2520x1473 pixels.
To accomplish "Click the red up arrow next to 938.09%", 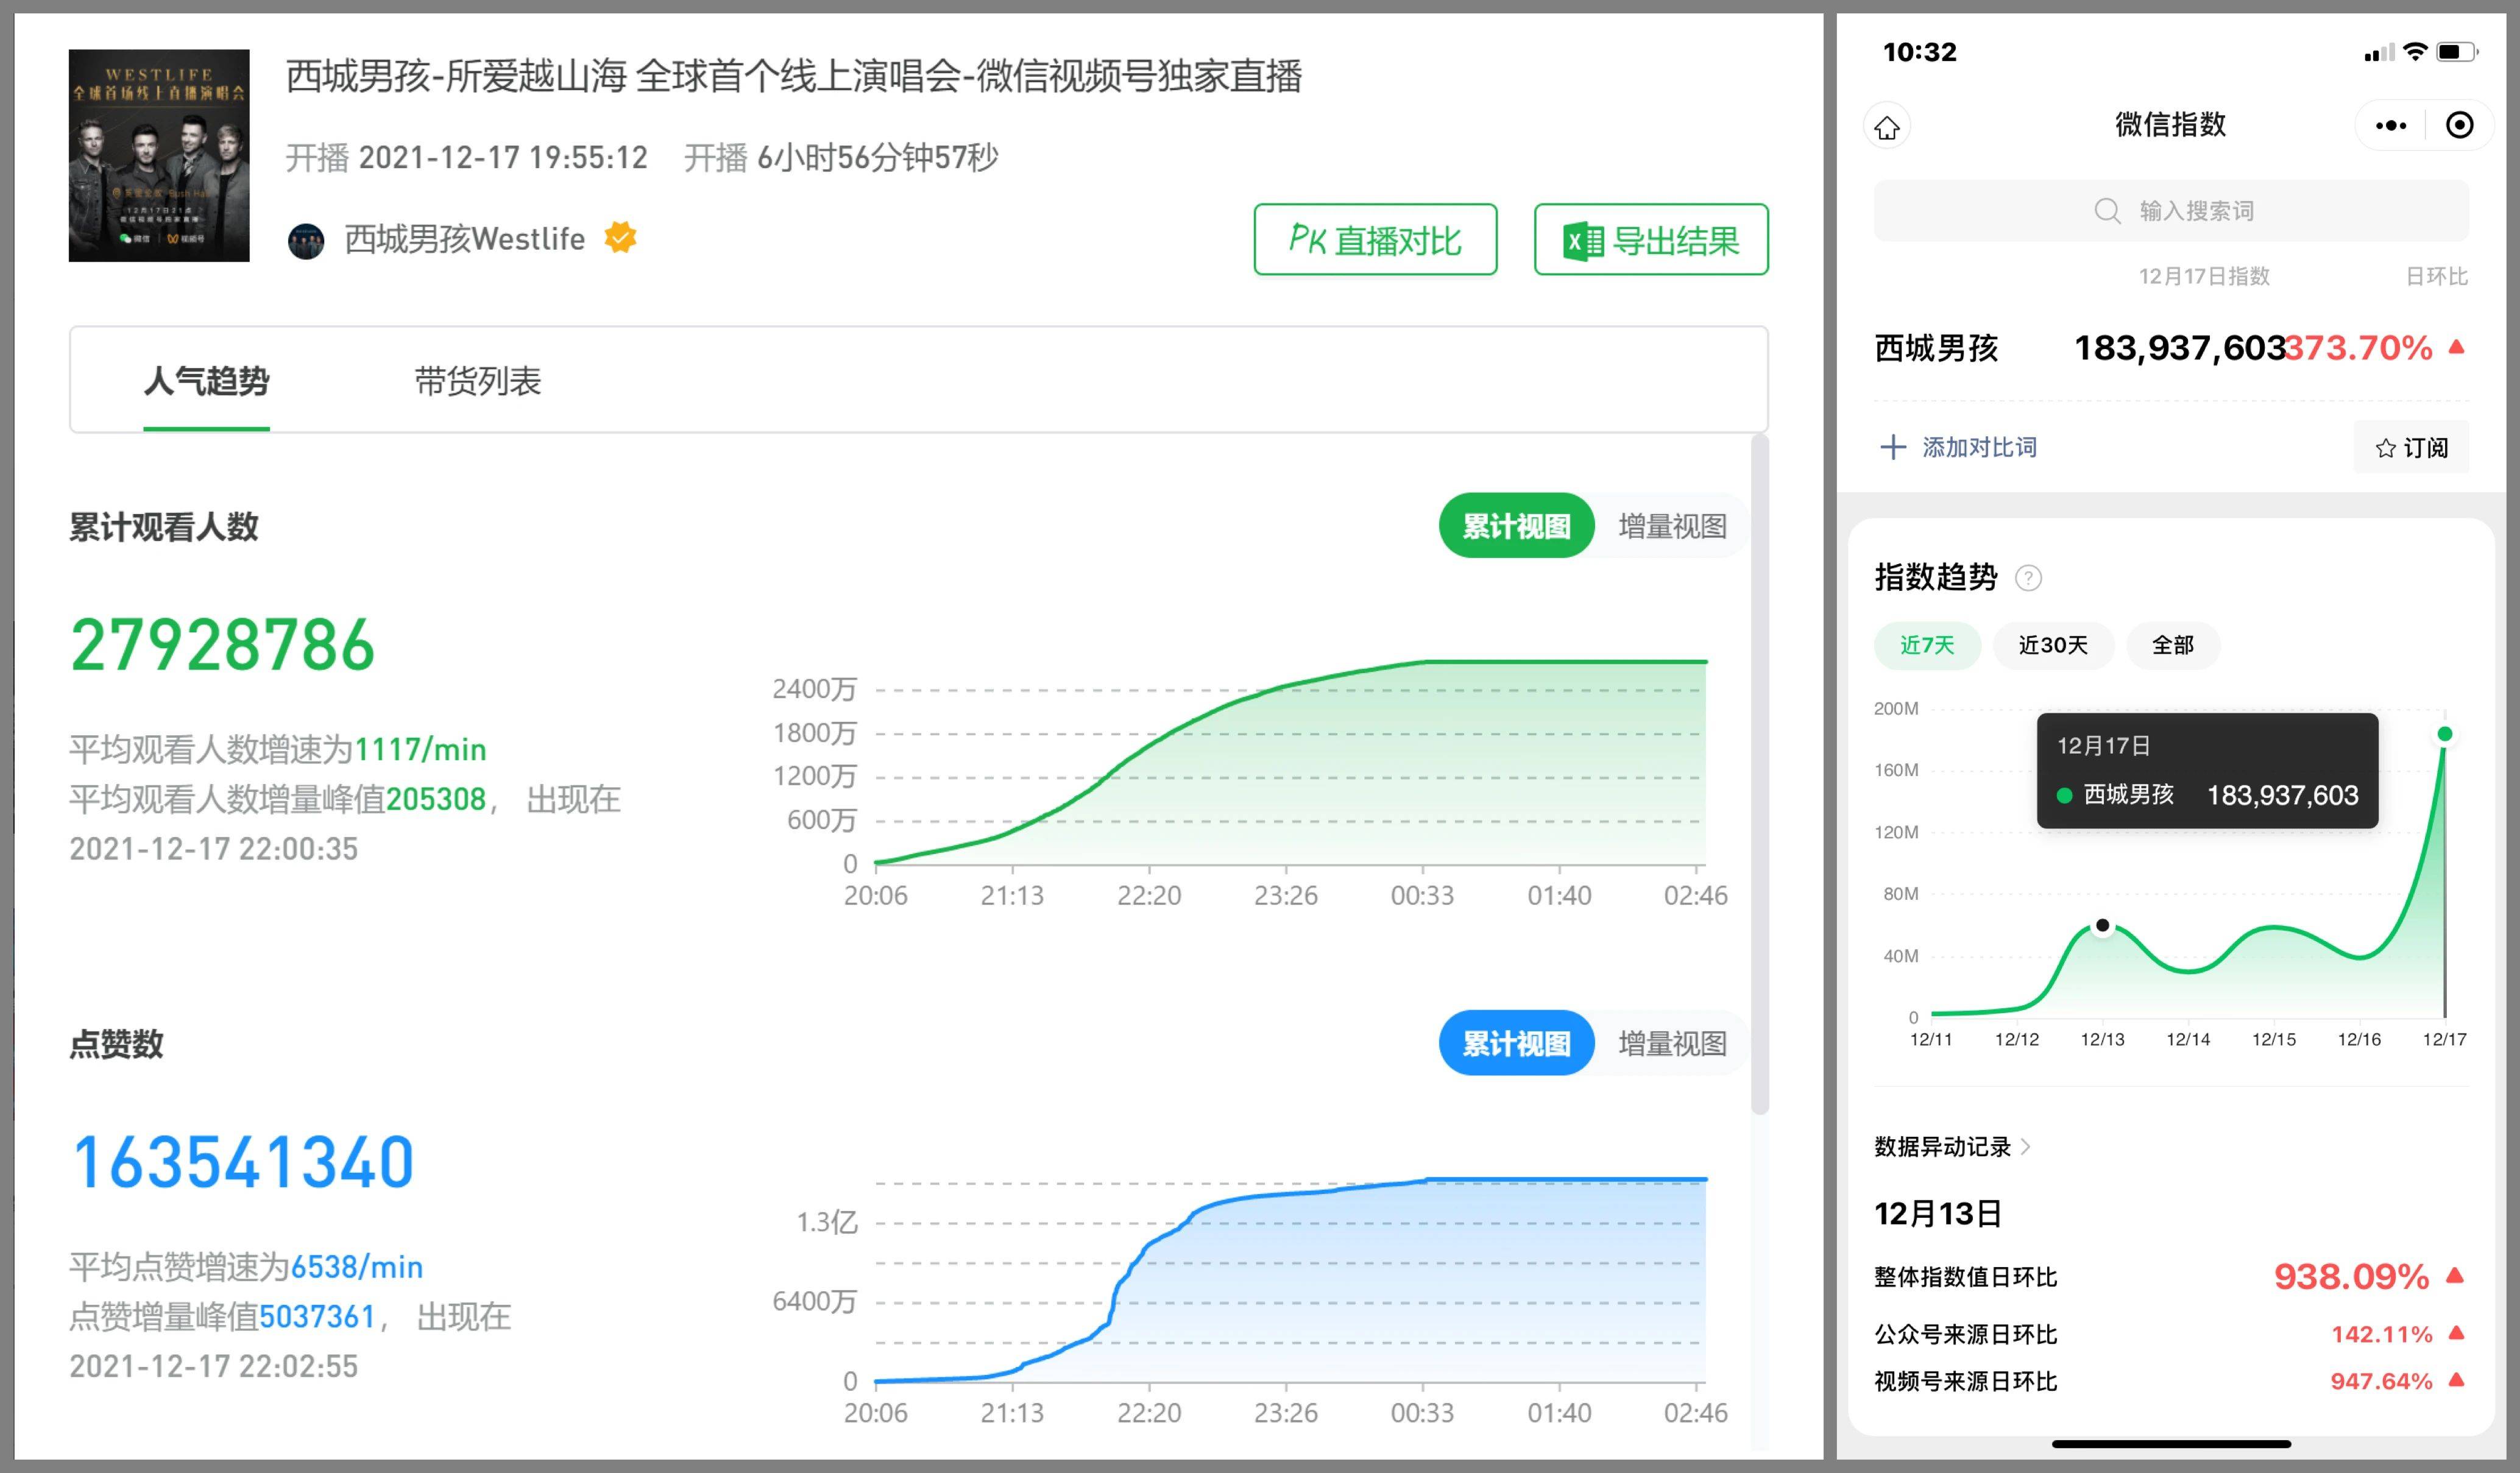I will (x=2455, y=1275).
